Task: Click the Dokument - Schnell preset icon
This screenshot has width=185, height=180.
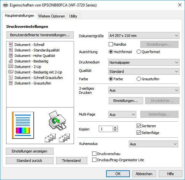Action: (11, 44)
